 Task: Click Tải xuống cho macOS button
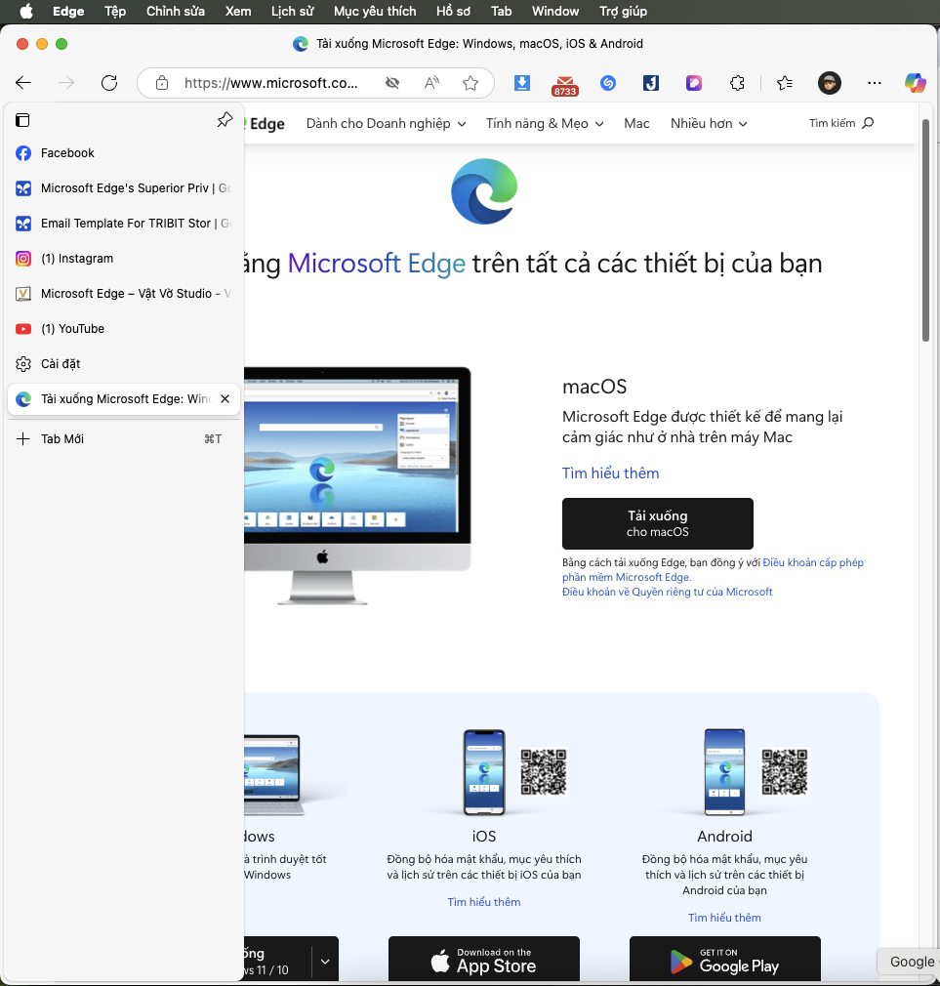(658, 524)
